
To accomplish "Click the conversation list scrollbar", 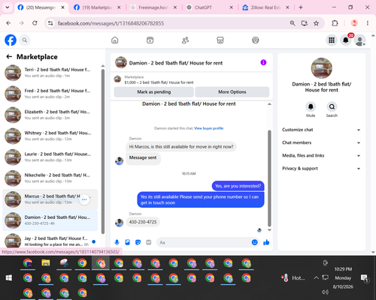I will [x=103, y=151].
